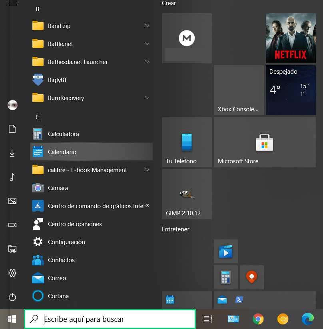The image size is (323, 329).
Task: Click the letter B section header
Action: tap(38, 9)
